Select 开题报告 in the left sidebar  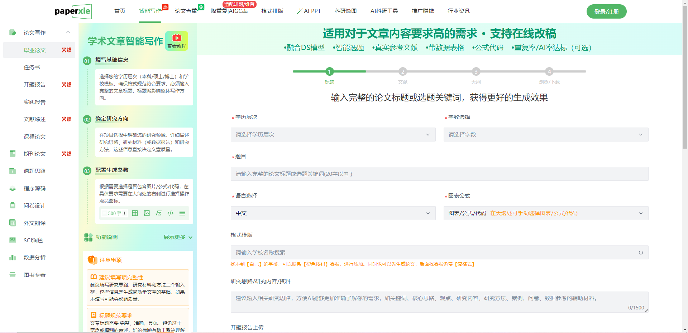(35, 85)
